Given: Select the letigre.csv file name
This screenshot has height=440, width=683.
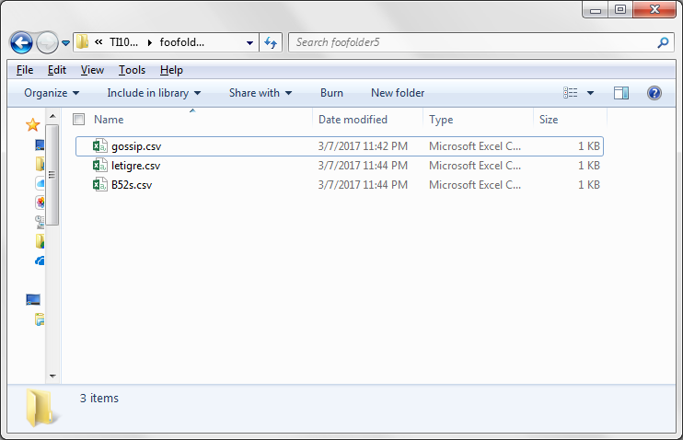Looking at the screenshot, I should pyautogui.click(x=136, y=166).
